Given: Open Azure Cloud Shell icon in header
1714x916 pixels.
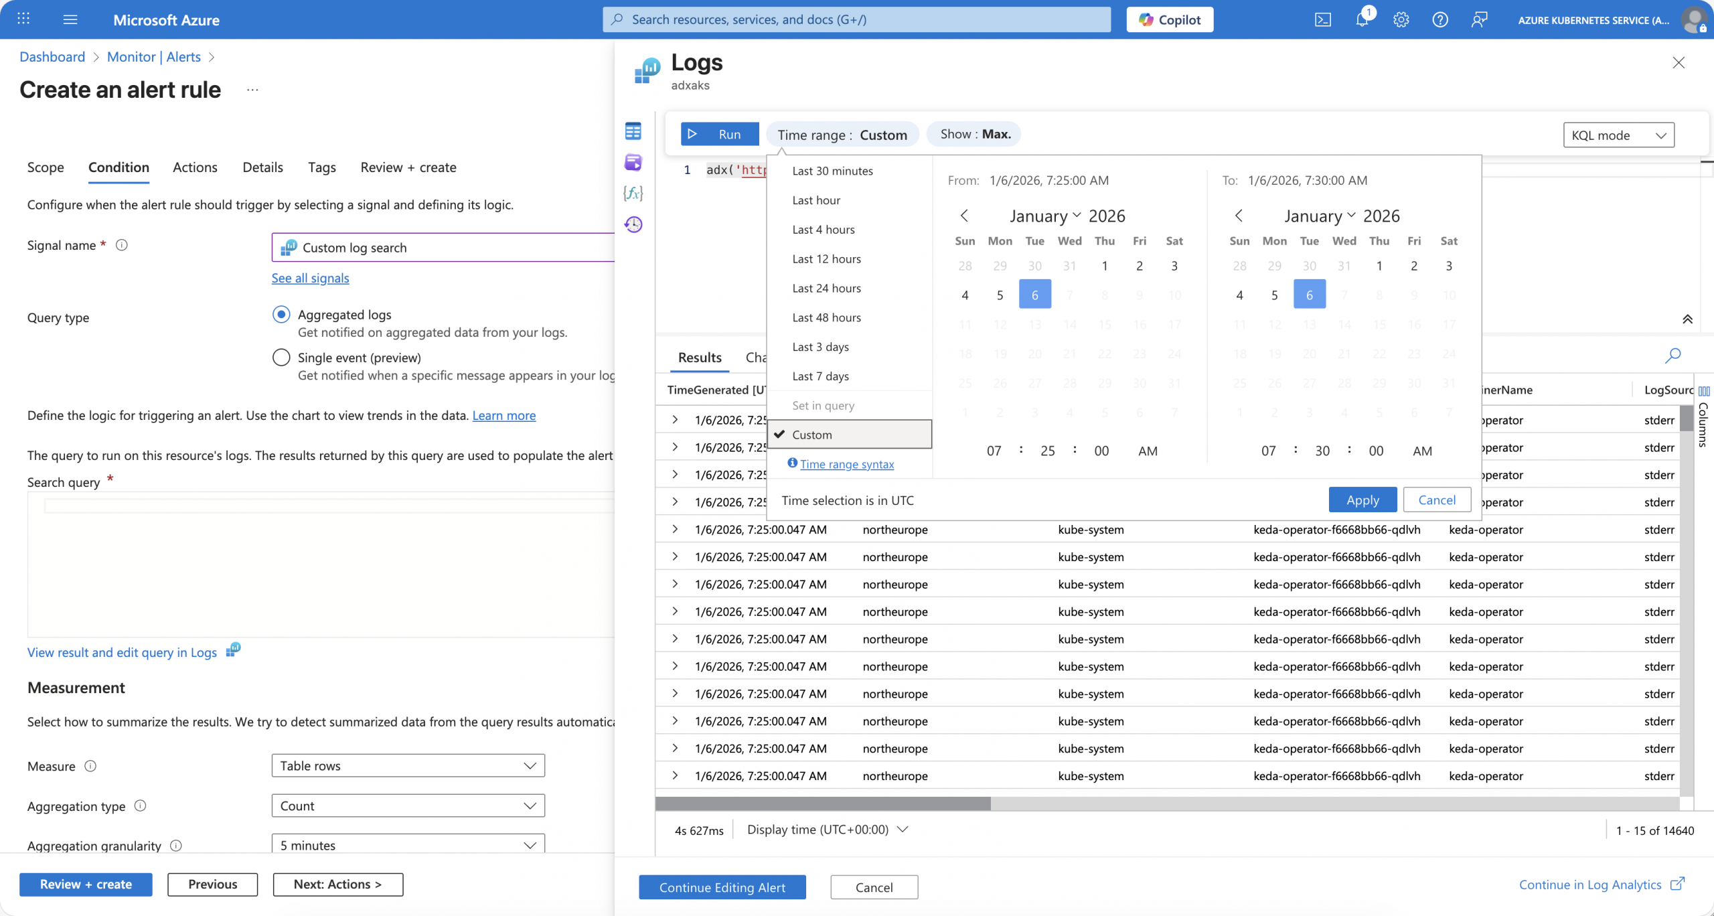Looking at the screenshot, I should click(x=1322, y=19).
